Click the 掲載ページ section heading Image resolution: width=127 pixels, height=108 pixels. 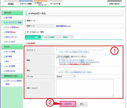31,21
